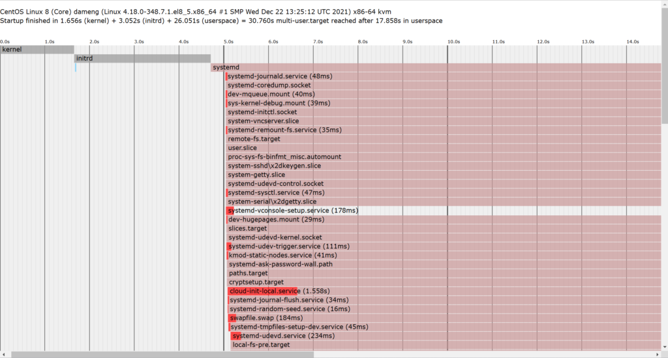Select systemd-vconsole-setup.service entry
Viewport: 668px width, 358px height.
tap(292, 211)
